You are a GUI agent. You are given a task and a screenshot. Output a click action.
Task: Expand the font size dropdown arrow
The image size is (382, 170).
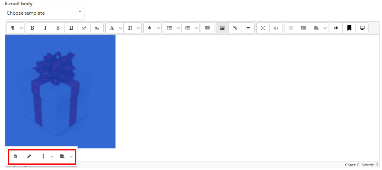[138, 28]
